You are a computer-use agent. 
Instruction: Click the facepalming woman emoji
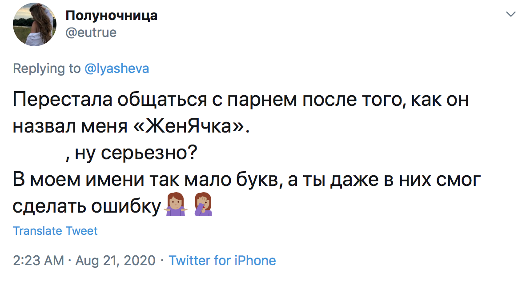[204, 206]
